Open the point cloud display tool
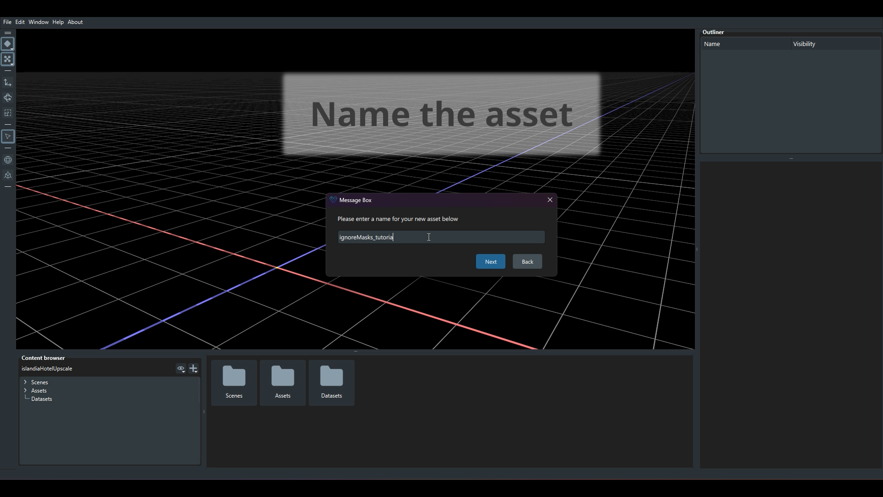 pos(8,59)
